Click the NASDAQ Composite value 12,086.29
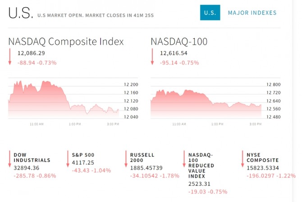This screenshot has width=302, height=202. [x=31, y=53]
